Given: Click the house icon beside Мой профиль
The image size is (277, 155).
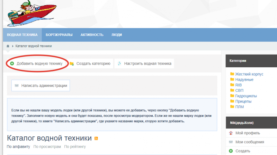Looking at the screenshot, I should pyautogui.click(x=231, y=133).
